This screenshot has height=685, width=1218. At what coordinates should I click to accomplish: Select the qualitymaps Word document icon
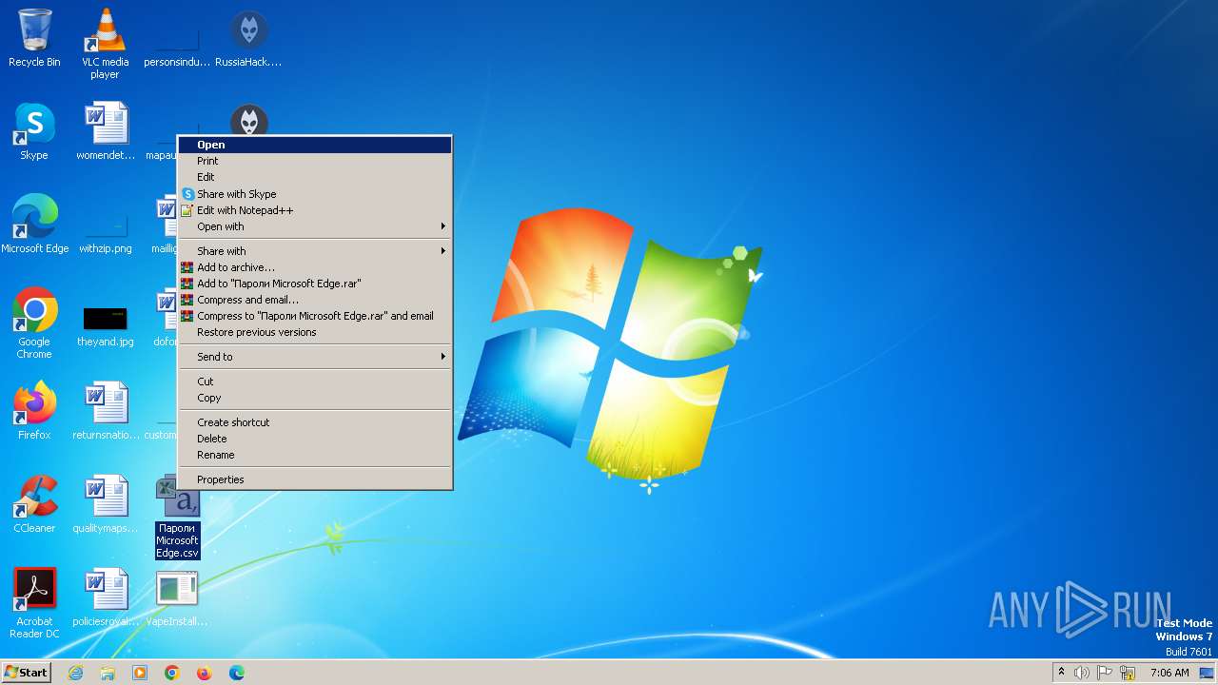coord(105,504)
